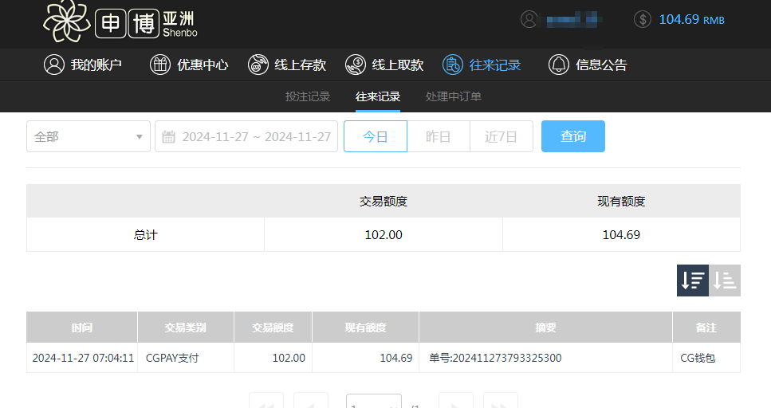Select the 昨日 filter button

click(438, 136)
